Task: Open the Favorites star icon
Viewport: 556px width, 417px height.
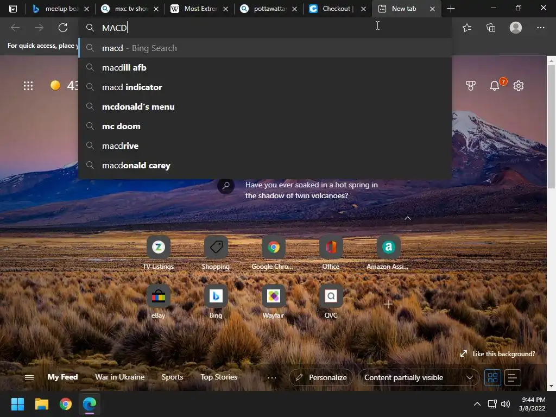Action: pos(467,28)
